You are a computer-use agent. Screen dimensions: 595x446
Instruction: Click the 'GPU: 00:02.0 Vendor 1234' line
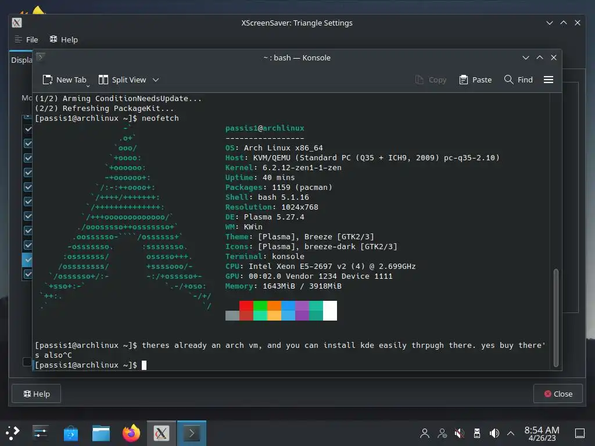click(x=309, y=276)
